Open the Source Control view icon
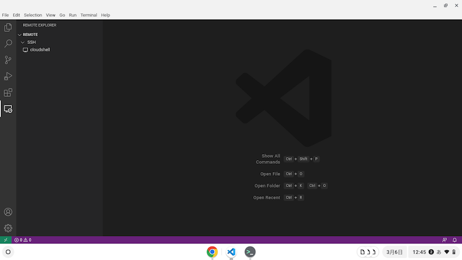 (x=8, y=60)
